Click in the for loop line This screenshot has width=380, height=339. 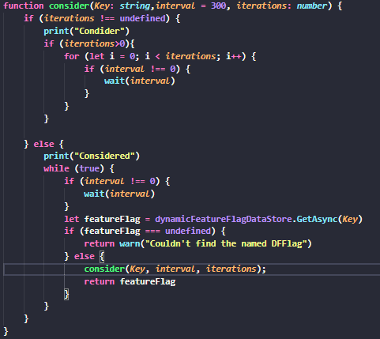point(160,56)
